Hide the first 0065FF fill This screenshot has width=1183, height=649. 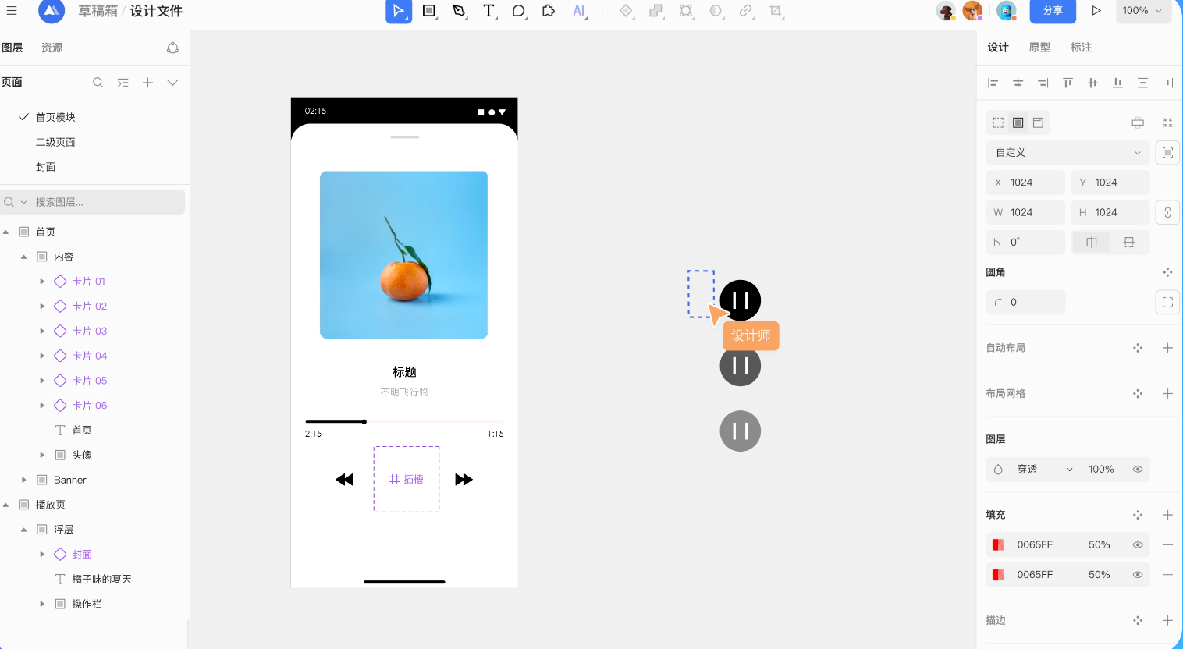(x=1138, y=545)
